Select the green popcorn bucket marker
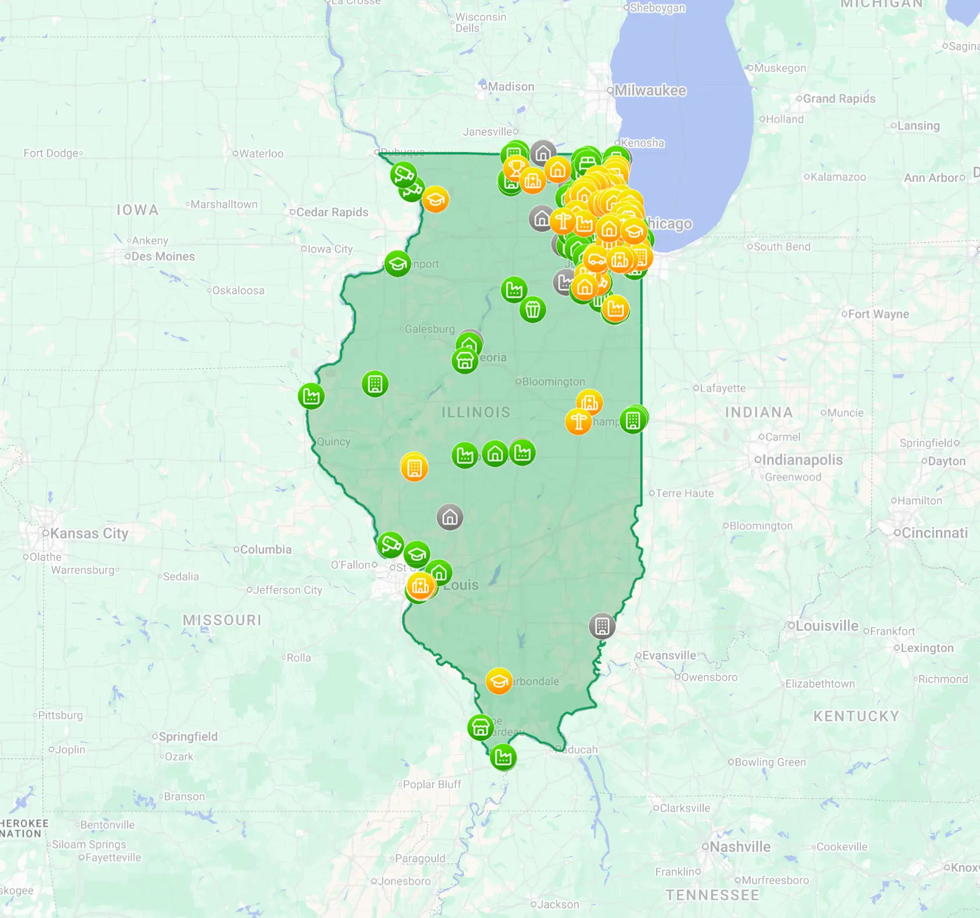Viewport: 980px width, 918px height. pos(532,309)
